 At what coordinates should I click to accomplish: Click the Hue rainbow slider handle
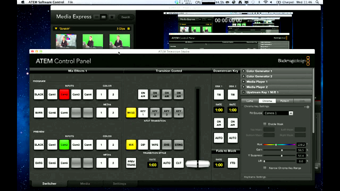pos(276,144)
